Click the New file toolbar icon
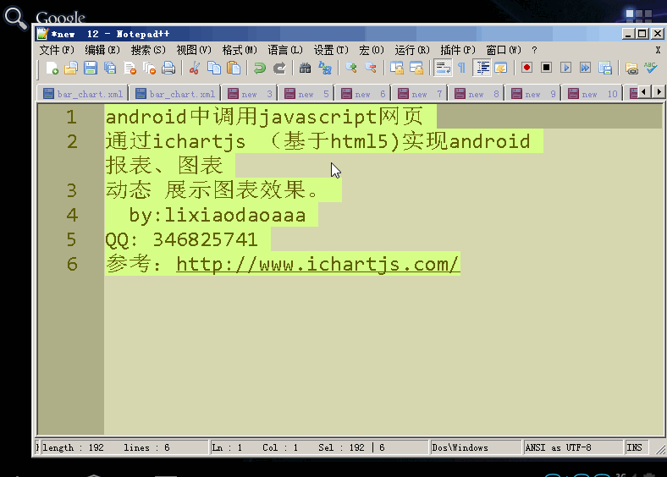The width and height of the screenshot is (667, 477). click(52, 68)
